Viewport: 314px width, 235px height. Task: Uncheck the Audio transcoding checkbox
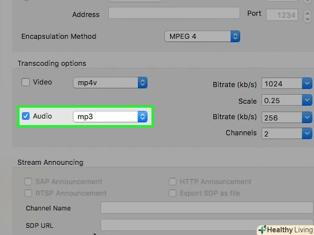pyautogui.click(x=25, y=116)
